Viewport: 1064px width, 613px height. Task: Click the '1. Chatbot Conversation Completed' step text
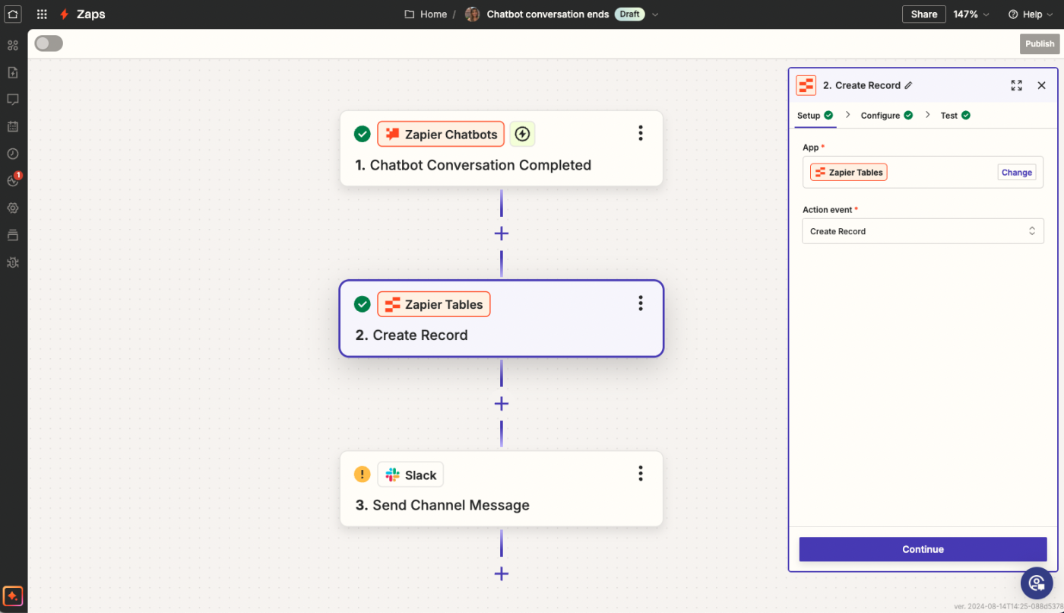click(x=473, y=165)
